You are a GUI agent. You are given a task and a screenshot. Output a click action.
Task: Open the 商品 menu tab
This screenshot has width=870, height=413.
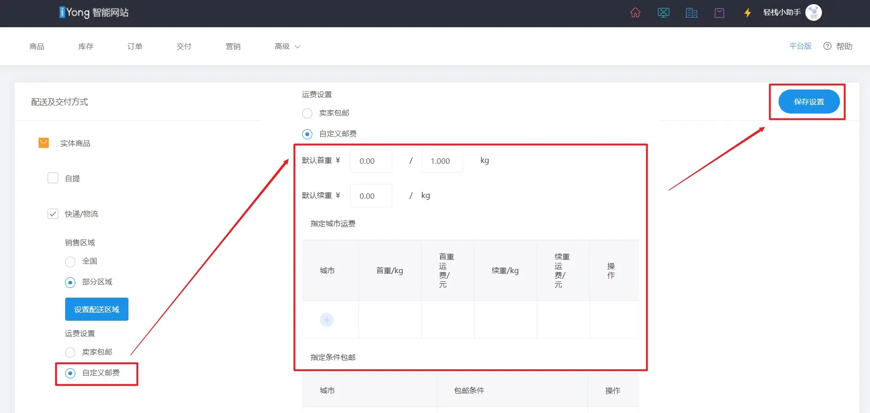tap(37, 47)
